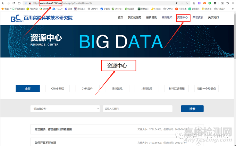Viewport: 236px width, 146px height.
Task: Open the 手机收藏夹 bookmark
Action: 18,9
